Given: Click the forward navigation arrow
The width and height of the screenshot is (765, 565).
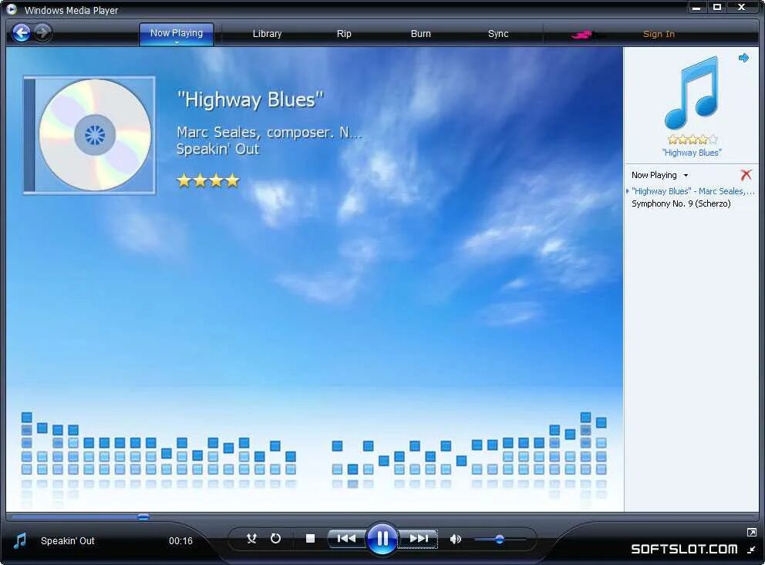Looking at the screenshot, I should (43, 33).
